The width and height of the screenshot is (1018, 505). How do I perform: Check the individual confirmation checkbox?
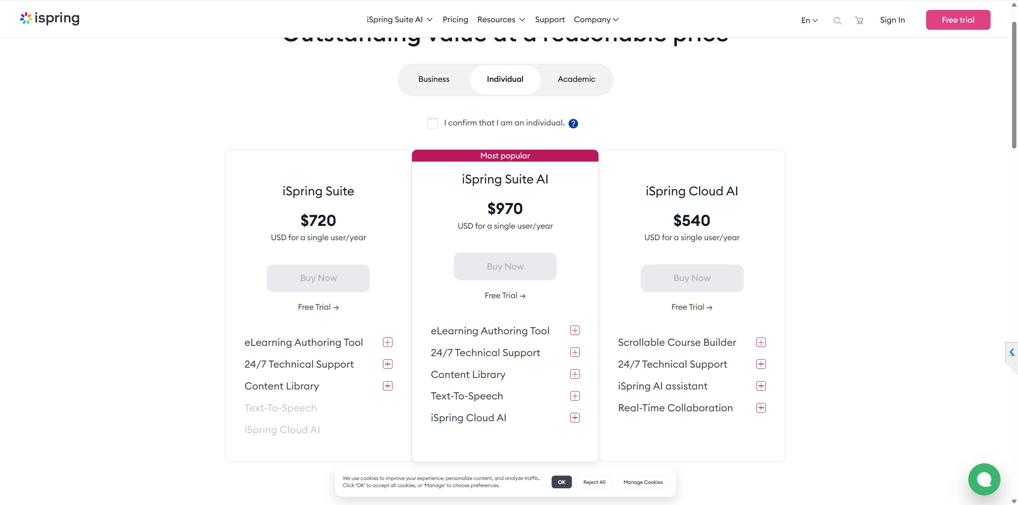point(432,123)
